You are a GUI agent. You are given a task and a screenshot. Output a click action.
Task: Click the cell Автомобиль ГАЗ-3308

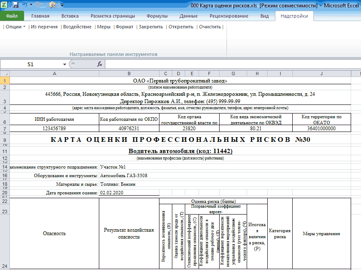coord(124,175)
